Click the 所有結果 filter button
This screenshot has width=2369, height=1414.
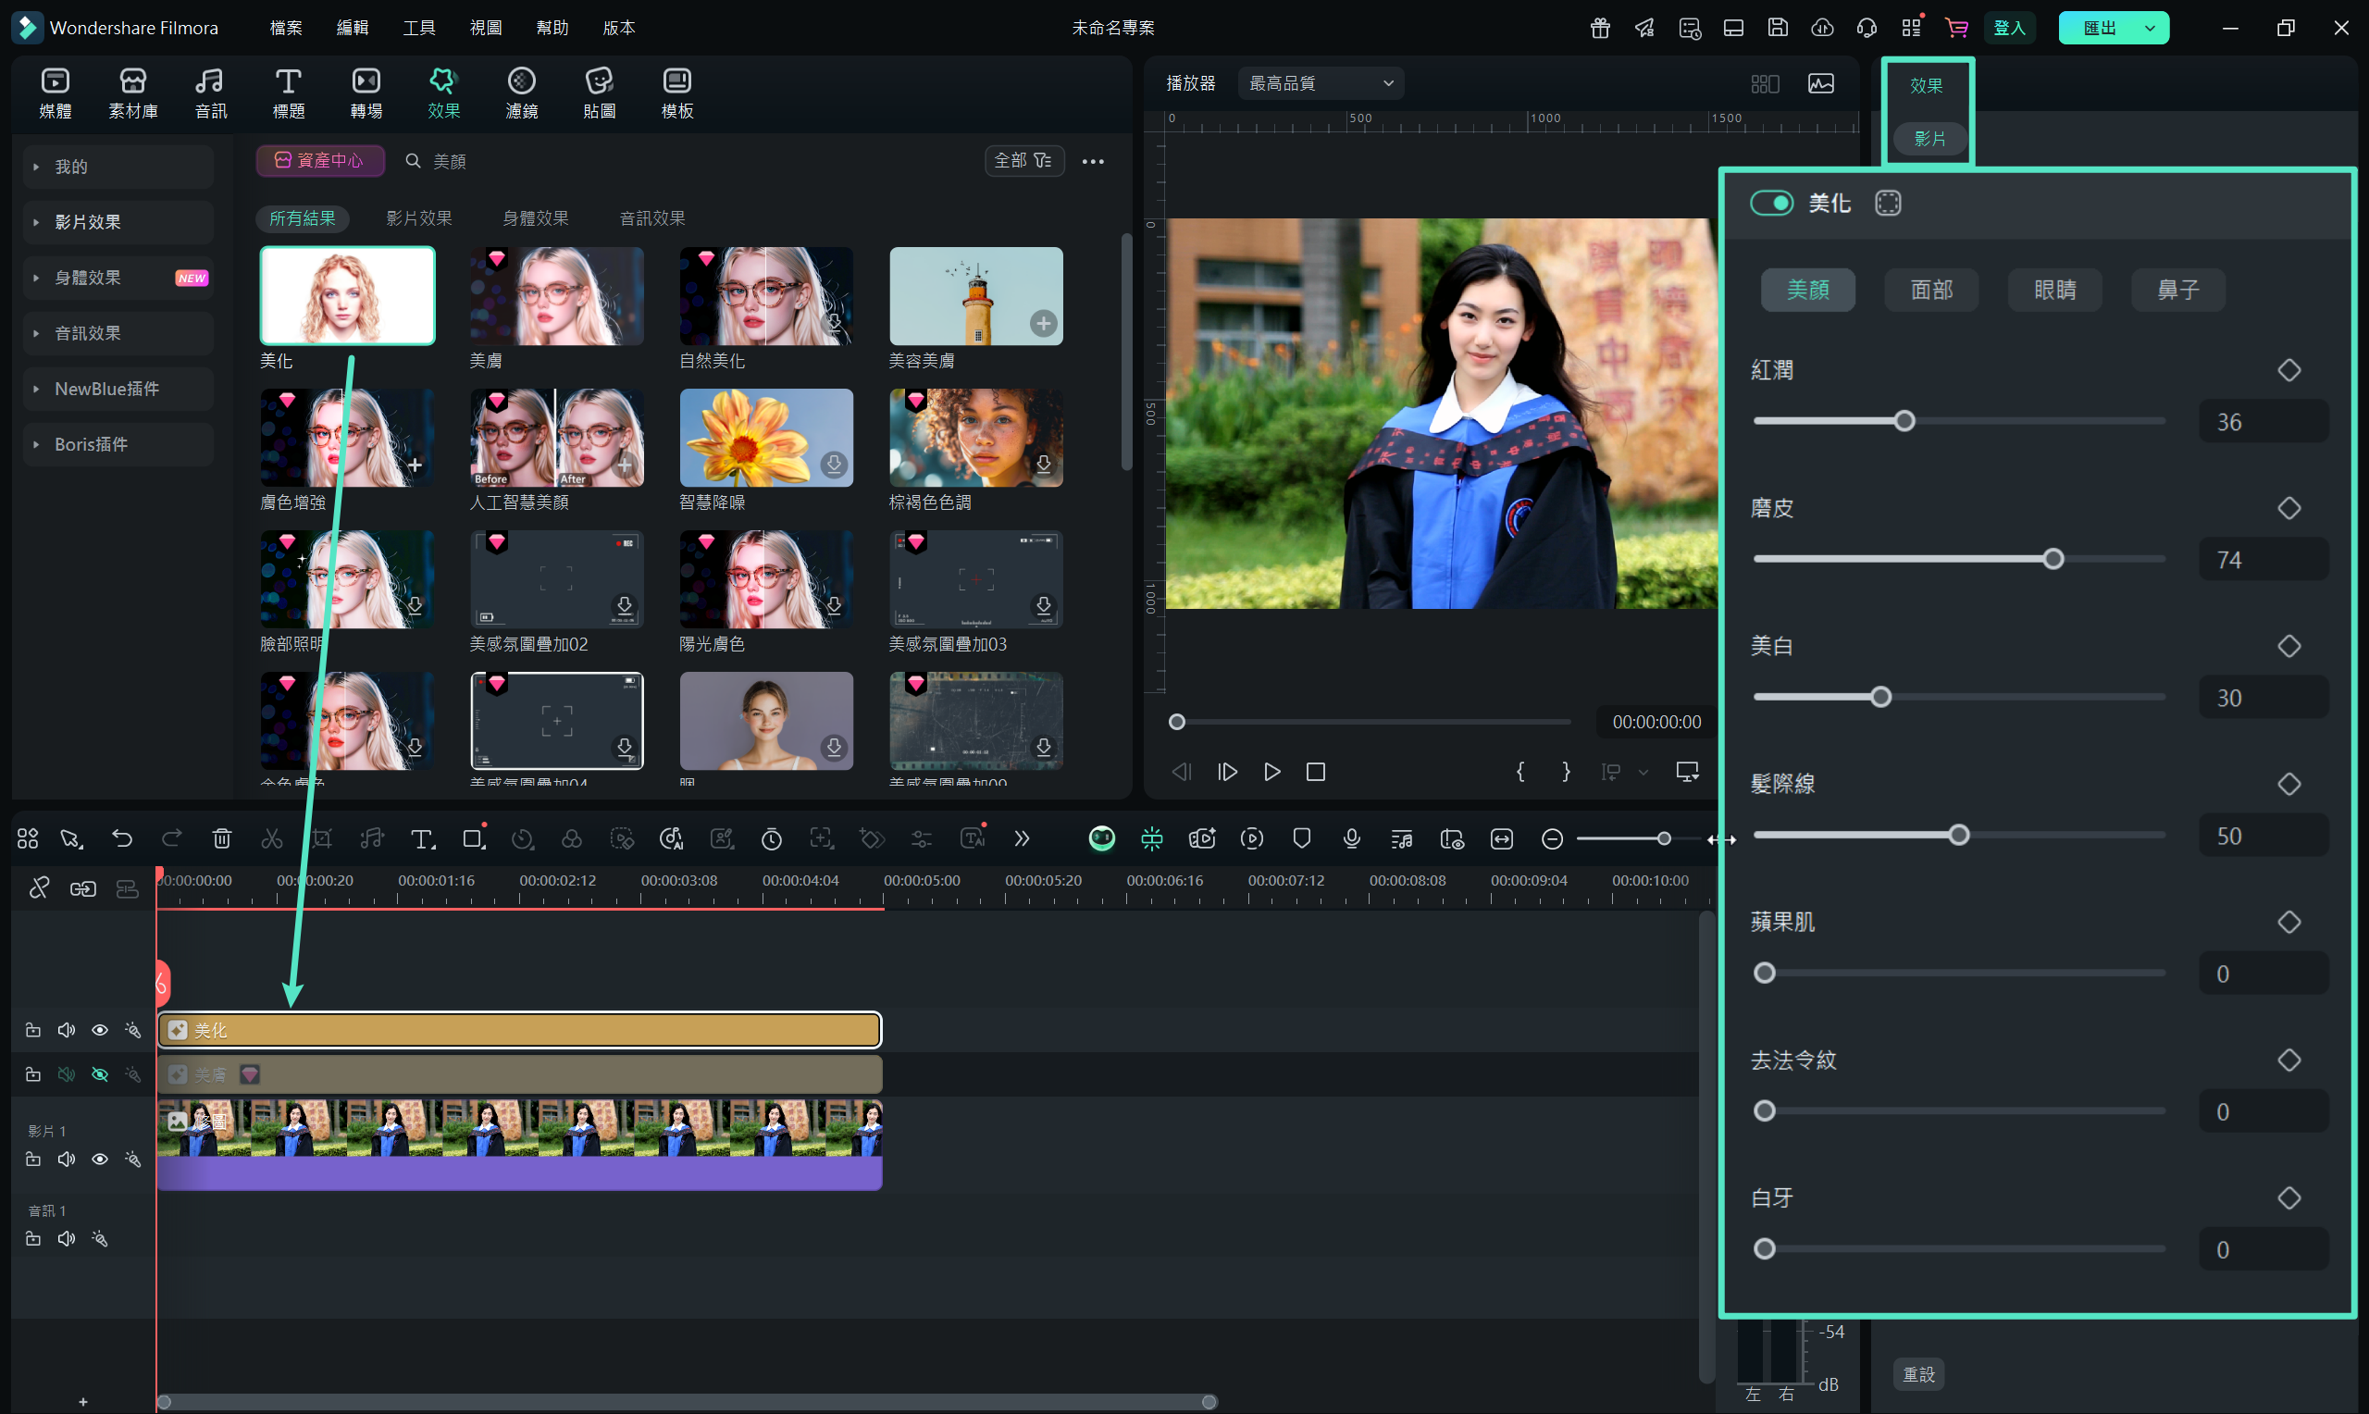pyautogui.click(x=302, y=218)
